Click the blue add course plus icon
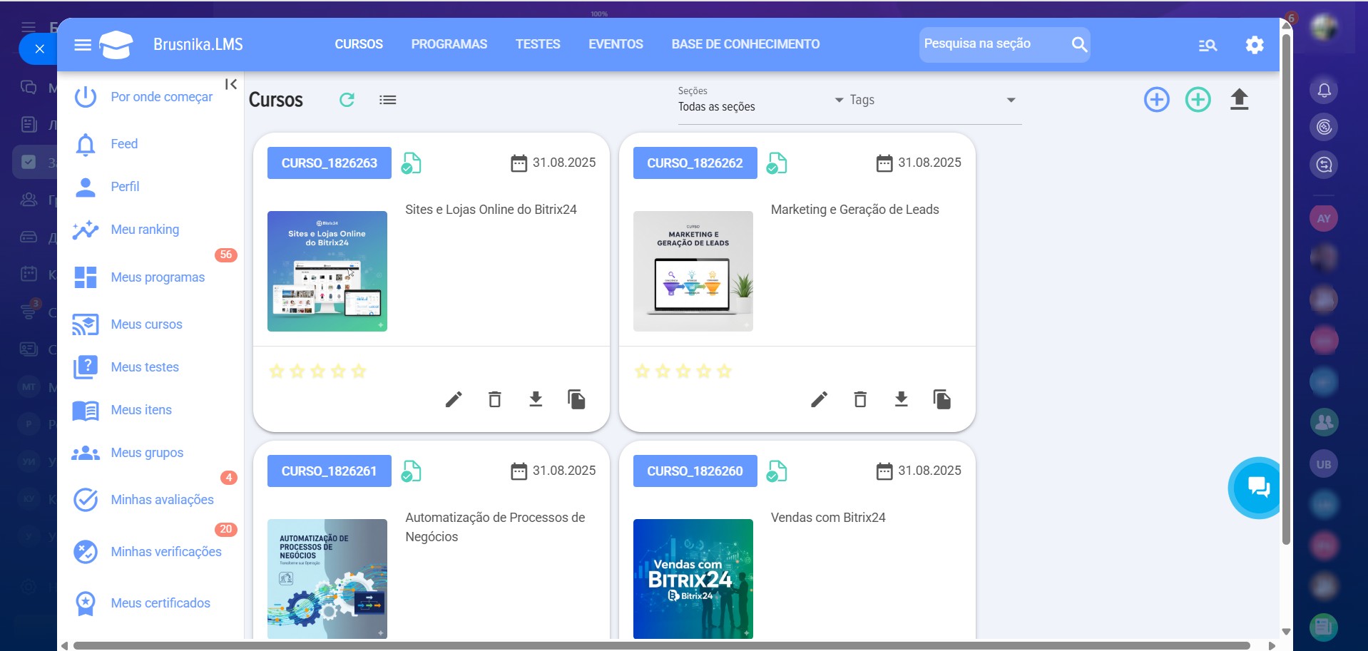Image resolution: width=1368 pixels, height=651 pixels. pyautogui.click(x=1156, y=99)
